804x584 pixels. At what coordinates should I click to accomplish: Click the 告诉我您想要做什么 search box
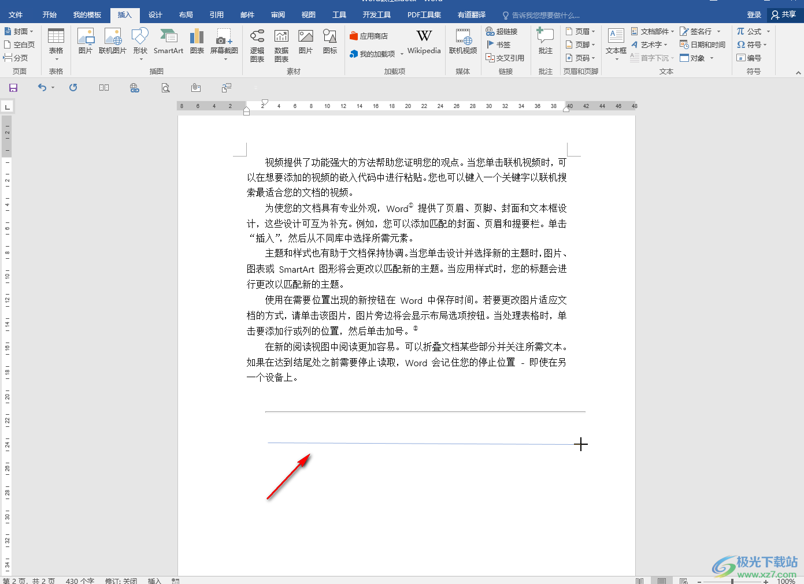(541, 16)
